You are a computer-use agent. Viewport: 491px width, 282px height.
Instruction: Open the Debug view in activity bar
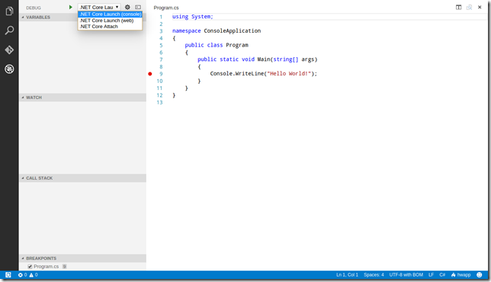click(x=9, y=69)
